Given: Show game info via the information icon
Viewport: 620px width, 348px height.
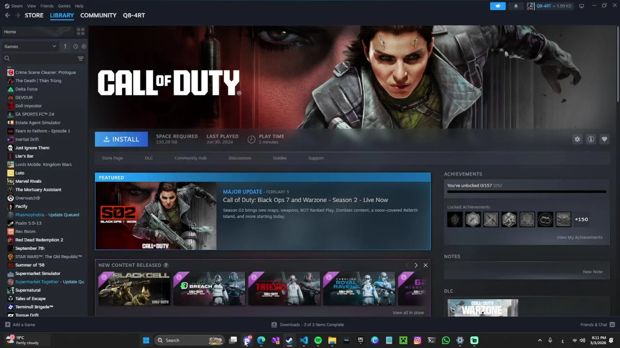Looking at the screenshot, I should pyautogui.click(x=591, y=139).
